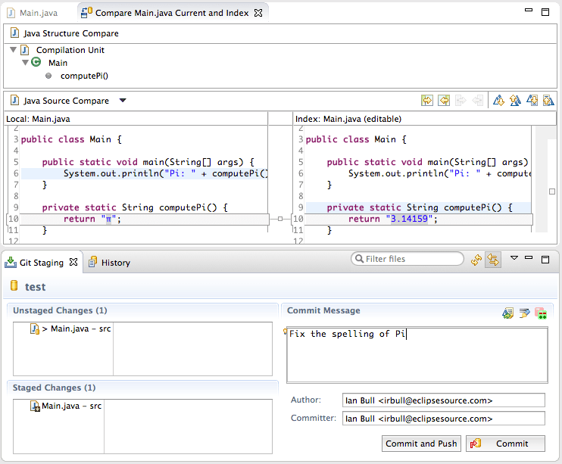Collapse the Main class node
Image resolution: width=562 pixels, height=464 pixels.
click(x=25, y=63)
